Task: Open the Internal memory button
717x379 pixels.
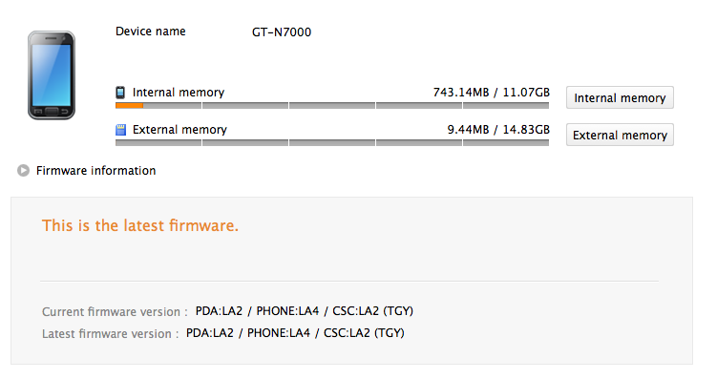Action: (x=620, y=97)
